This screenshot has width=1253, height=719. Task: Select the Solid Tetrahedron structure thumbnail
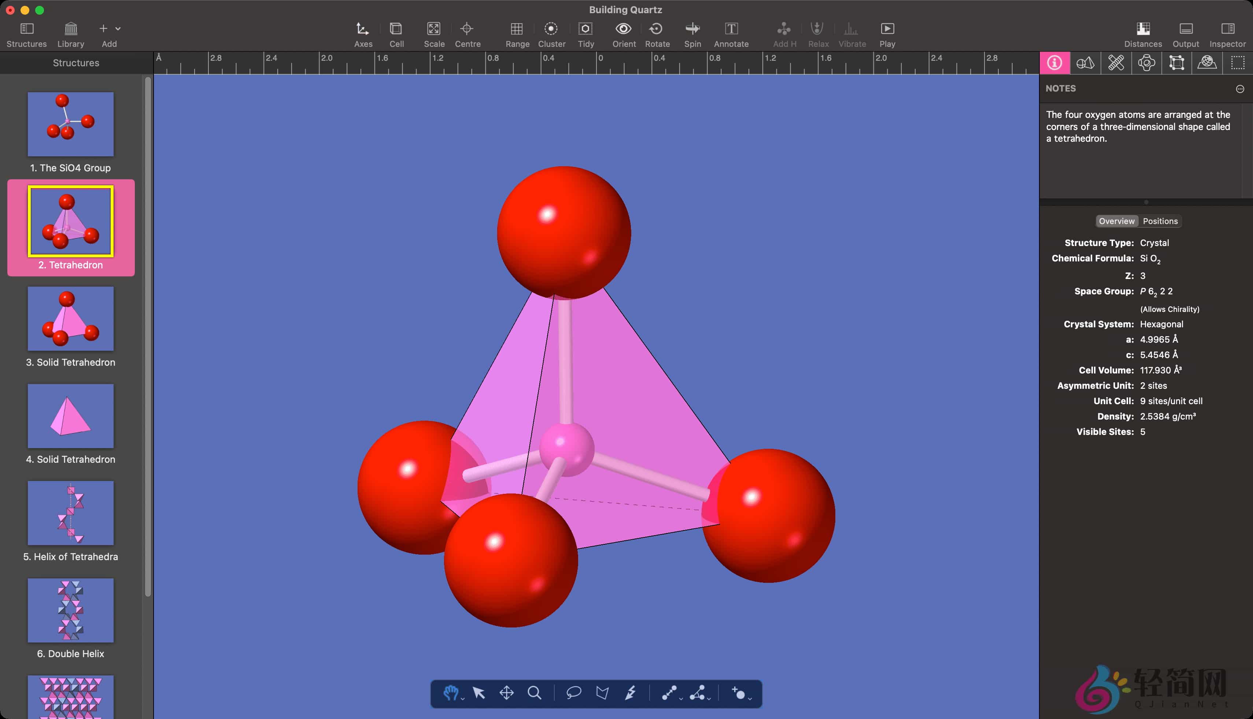[x=71, y=318]
